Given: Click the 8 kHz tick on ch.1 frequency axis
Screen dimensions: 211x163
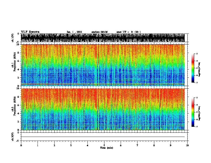Looking at the screenshot, I should pos(19,53).
